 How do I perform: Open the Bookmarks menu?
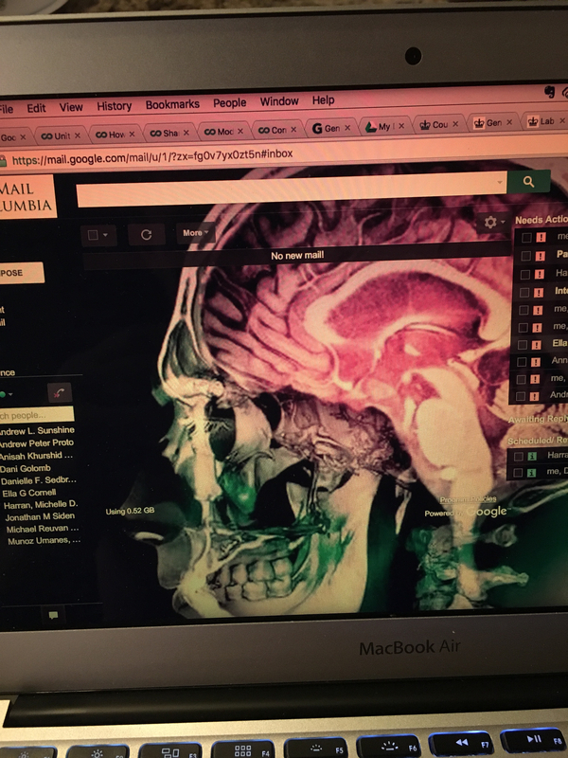172,104
